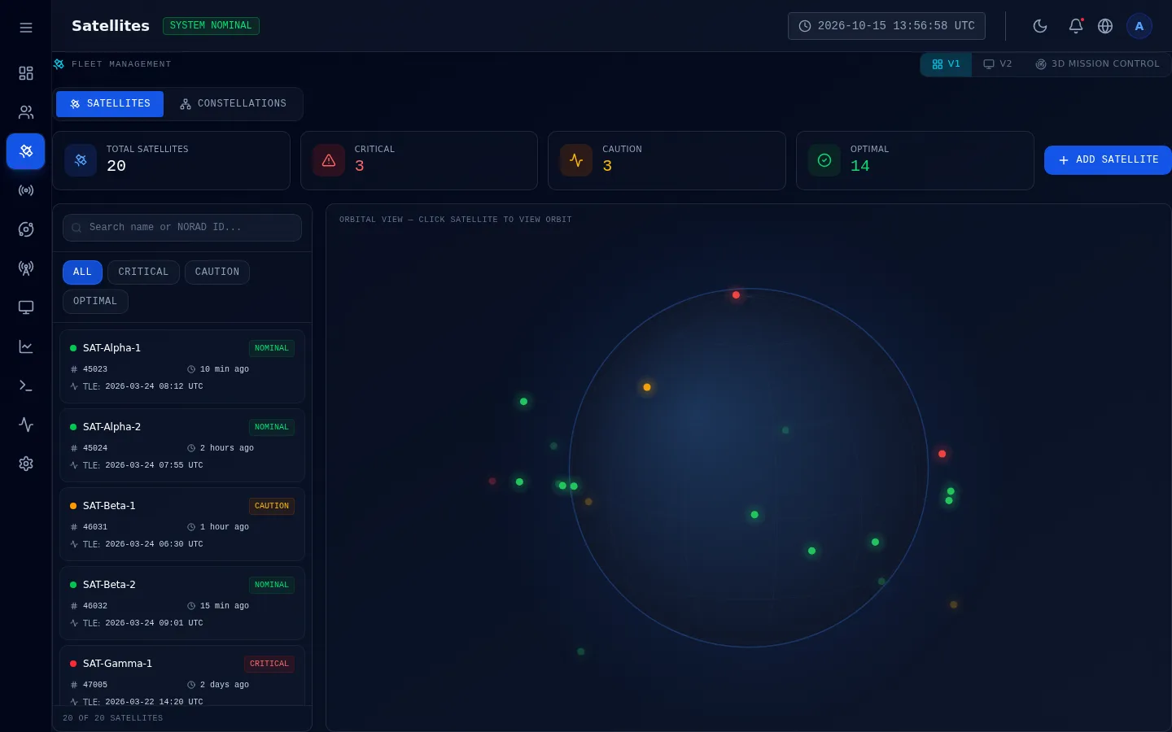
Task: Select SAT-Gamma-1 in the list
Action: (182, 675)
